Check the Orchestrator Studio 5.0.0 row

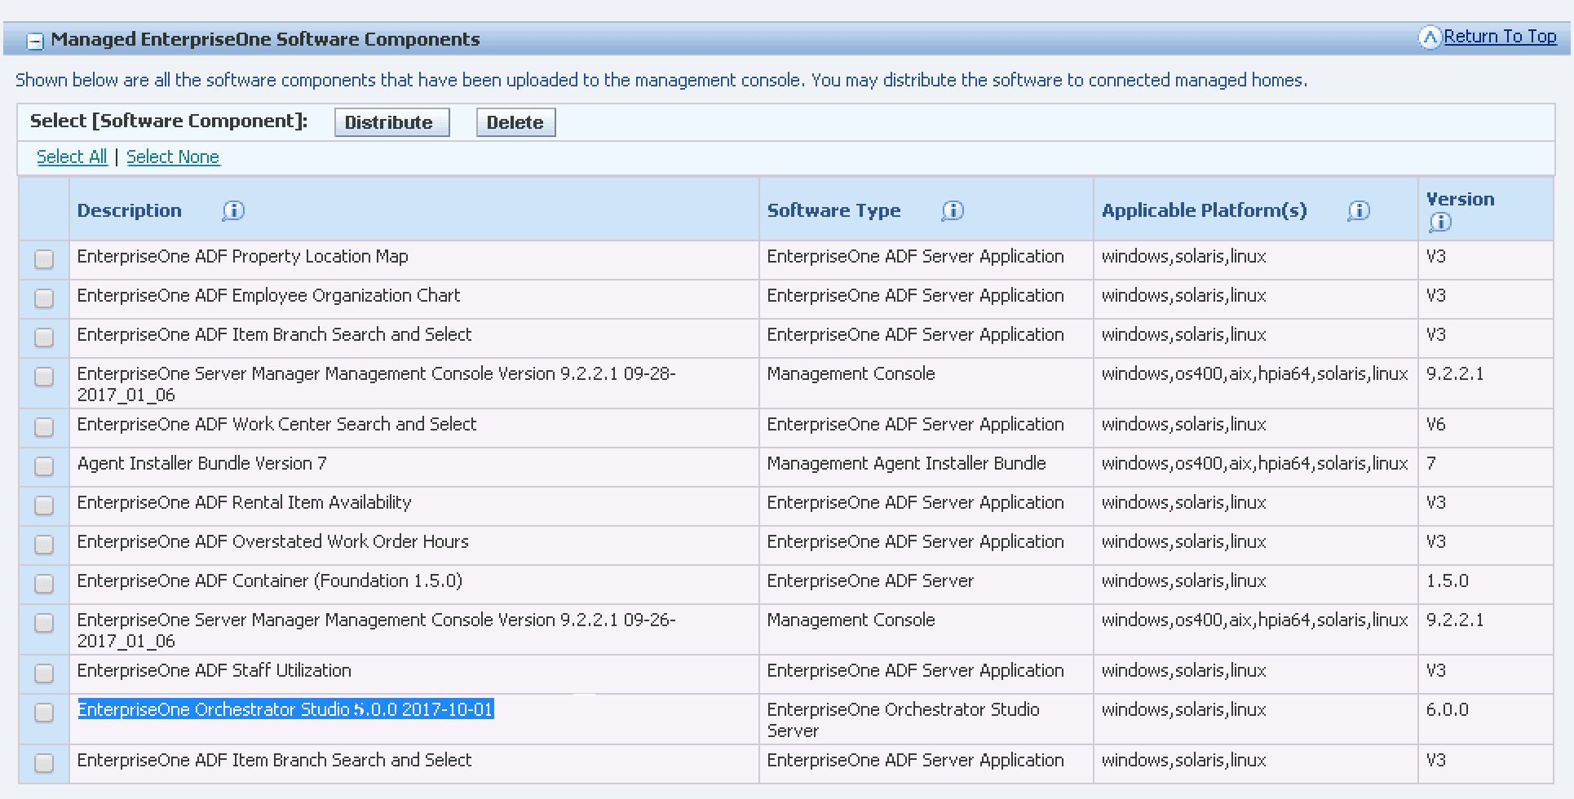(44, 713)
